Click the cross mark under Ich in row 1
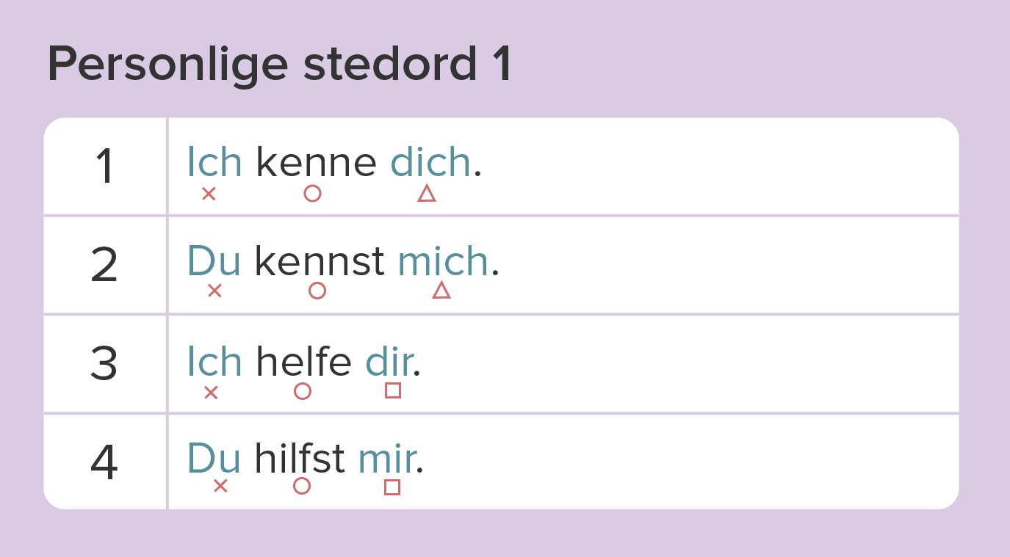The height and width of the screenshot is (557, 1010). click(209, 194)
